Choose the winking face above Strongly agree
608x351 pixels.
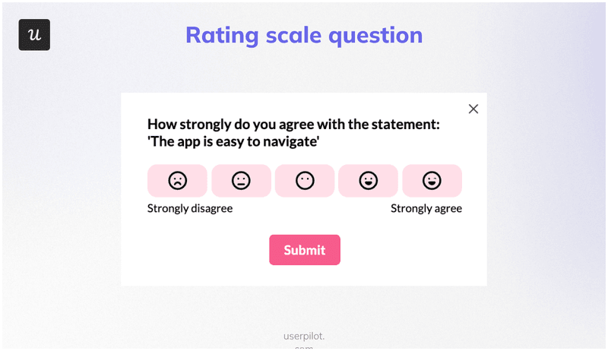tap(432, 181)
